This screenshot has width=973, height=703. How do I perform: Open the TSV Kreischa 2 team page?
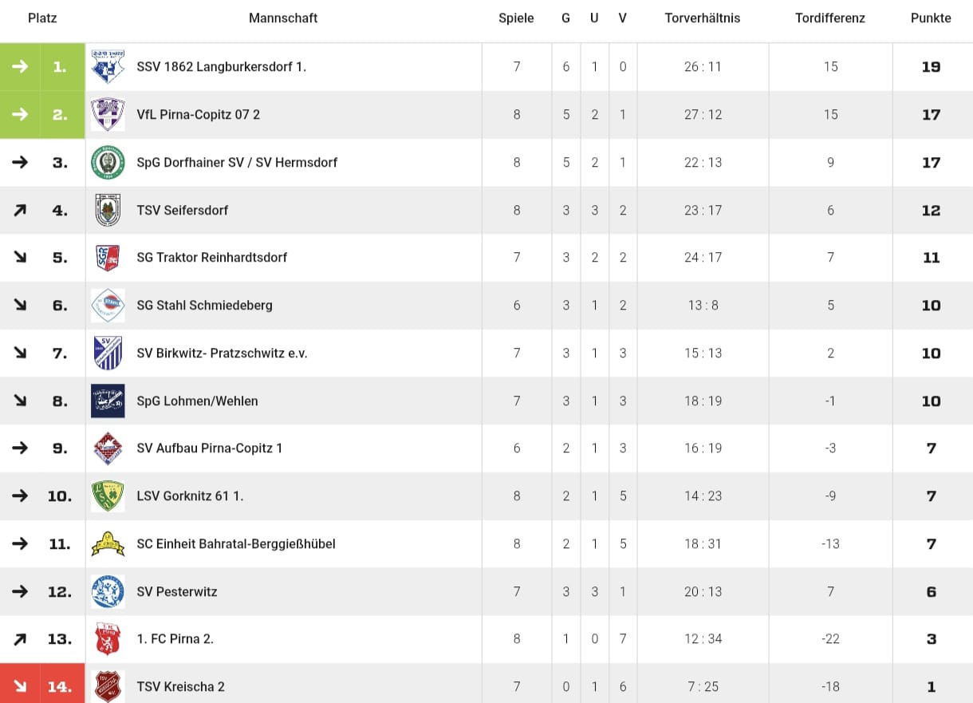(181, 687)
